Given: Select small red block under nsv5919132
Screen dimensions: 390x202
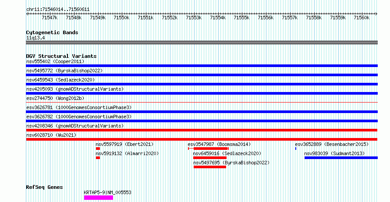Looking at the screenshot, I should coord(98,158).
